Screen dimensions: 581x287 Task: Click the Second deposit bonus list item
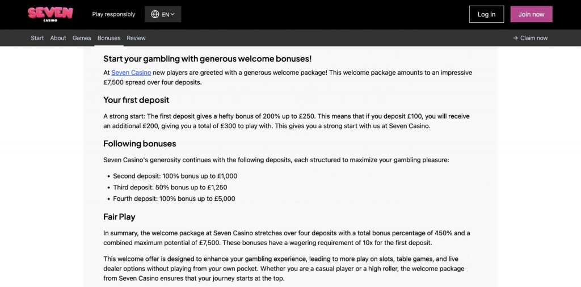tap(175, 176)
